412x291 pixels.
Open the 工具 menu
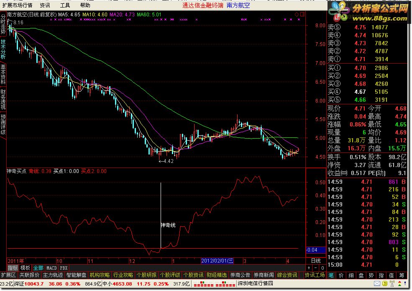tap(65, 5)
